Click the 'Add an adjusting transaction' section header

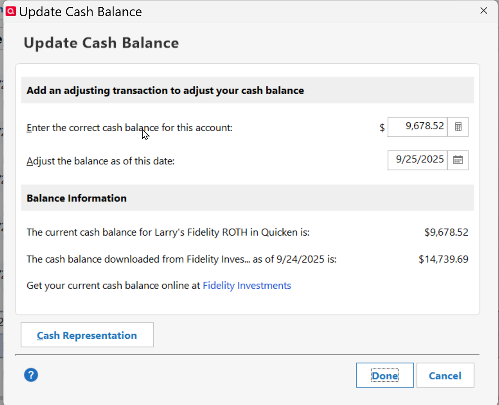(x=165, y=90)
